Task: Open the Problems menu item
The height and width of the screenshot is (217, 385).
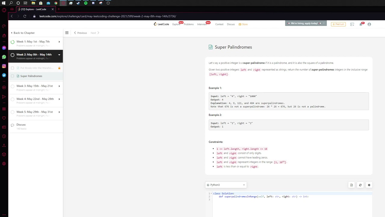Action: 189,24
